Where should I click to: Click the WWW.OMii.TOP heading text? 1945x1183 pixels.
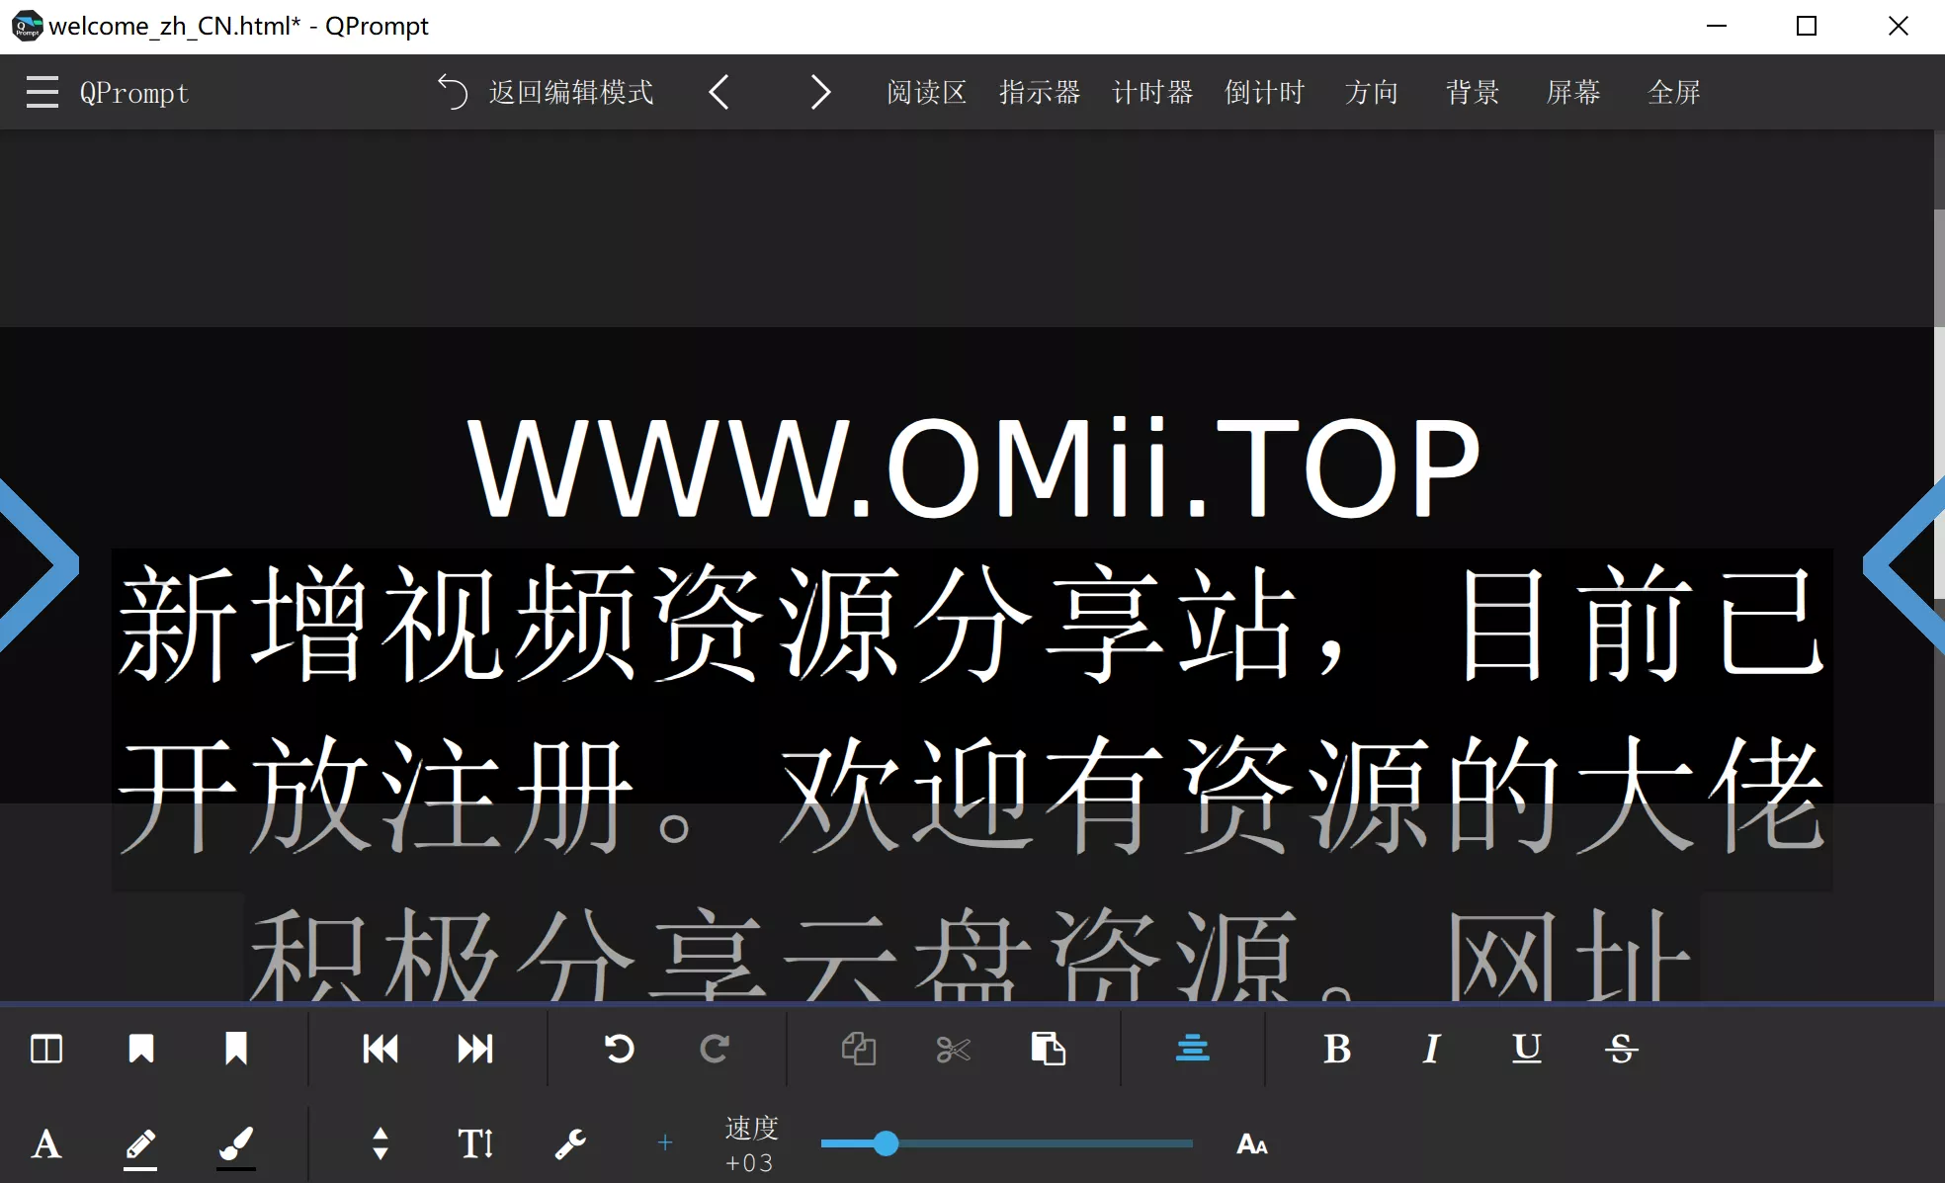973,466
